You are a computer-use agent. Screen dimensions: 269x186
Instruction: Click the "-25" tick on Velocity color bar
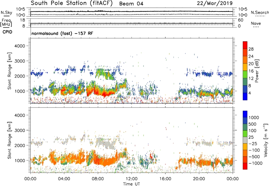(x=253, y=144)
